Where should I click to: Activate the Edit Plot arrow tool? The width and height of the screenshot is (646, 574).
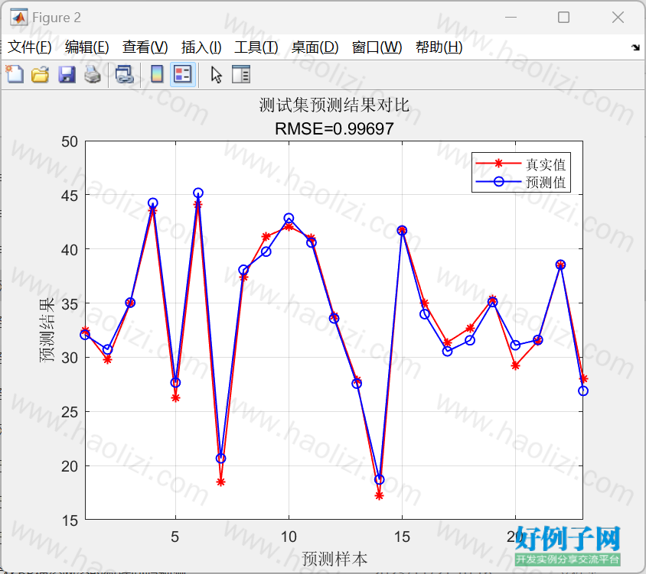[x=216, y=75]
